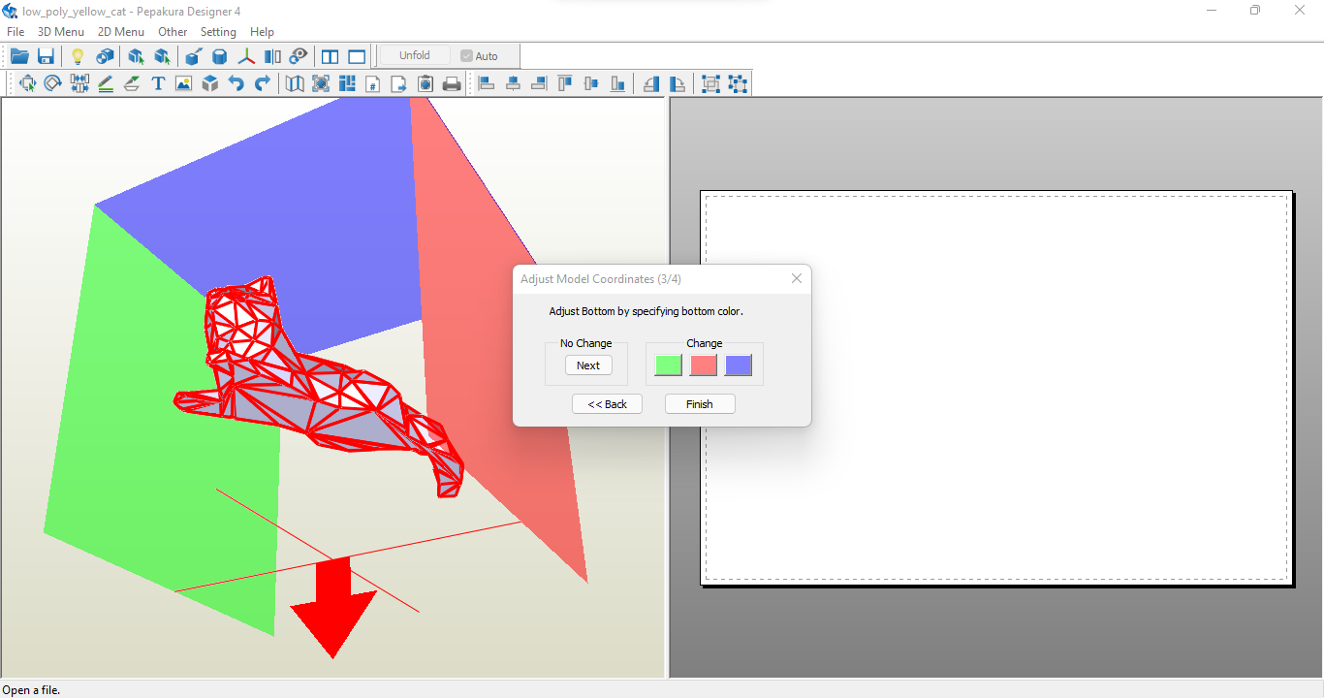Switch to single window layout icon
Viewport: 1324px width, 698px height.
click(357, 56)
